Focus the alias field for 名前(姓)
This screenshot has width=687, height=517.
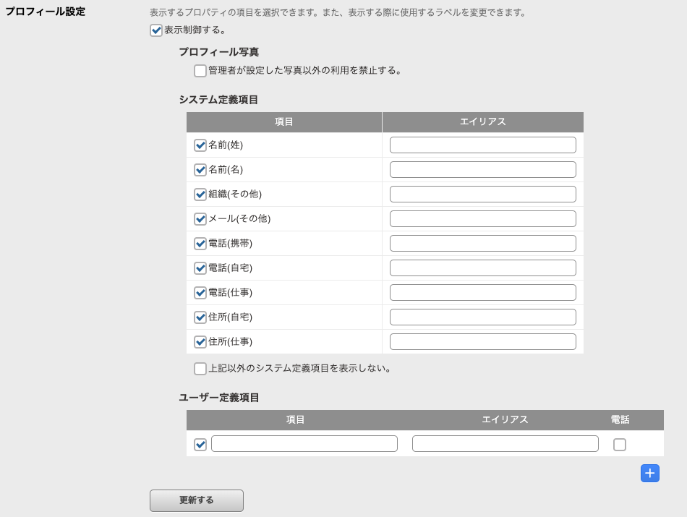(483, 145)
